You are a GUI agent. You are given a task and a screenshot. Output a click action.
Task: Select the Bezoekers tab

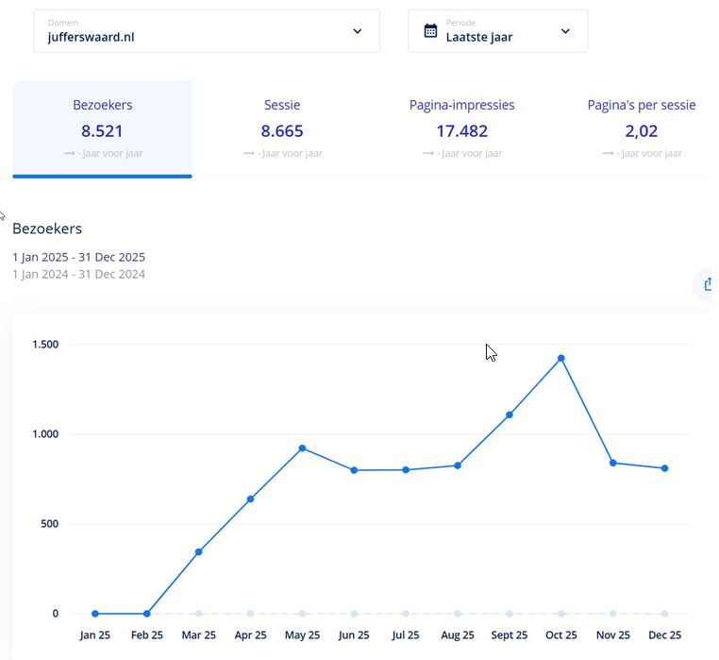(102, 128)
